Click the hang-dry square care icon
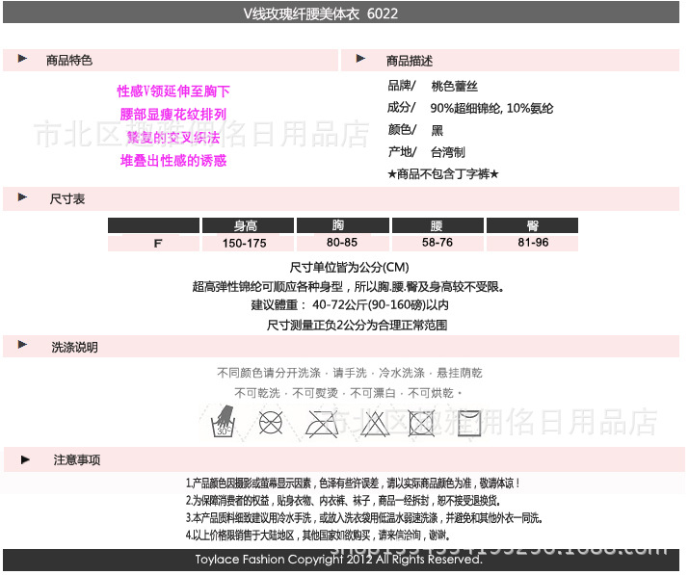Viewport: 689px width, 575px height. pos(471,422)
